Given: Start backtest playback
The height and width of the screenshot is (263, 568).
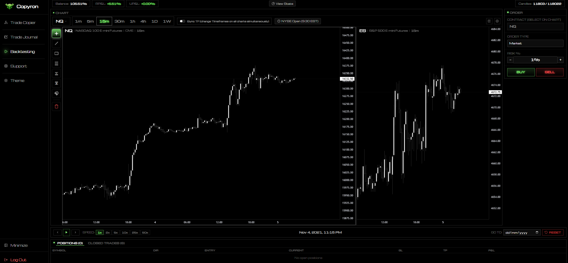Looking at the screenshot, I should 66,233.
